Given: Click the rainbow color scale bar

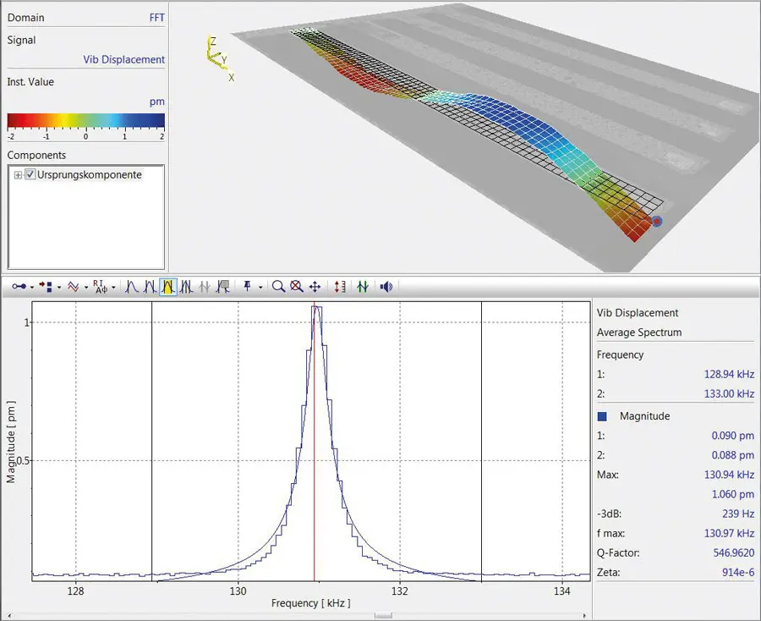Looking at the screenshot, I should [85, 120].
